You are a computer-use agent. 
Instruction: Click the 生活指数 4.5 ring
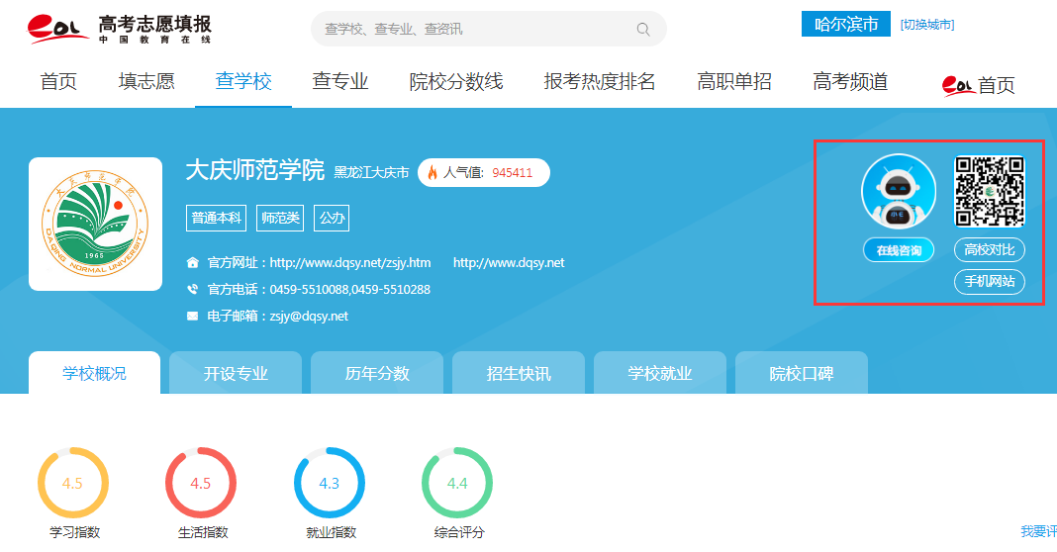point(201,483)
